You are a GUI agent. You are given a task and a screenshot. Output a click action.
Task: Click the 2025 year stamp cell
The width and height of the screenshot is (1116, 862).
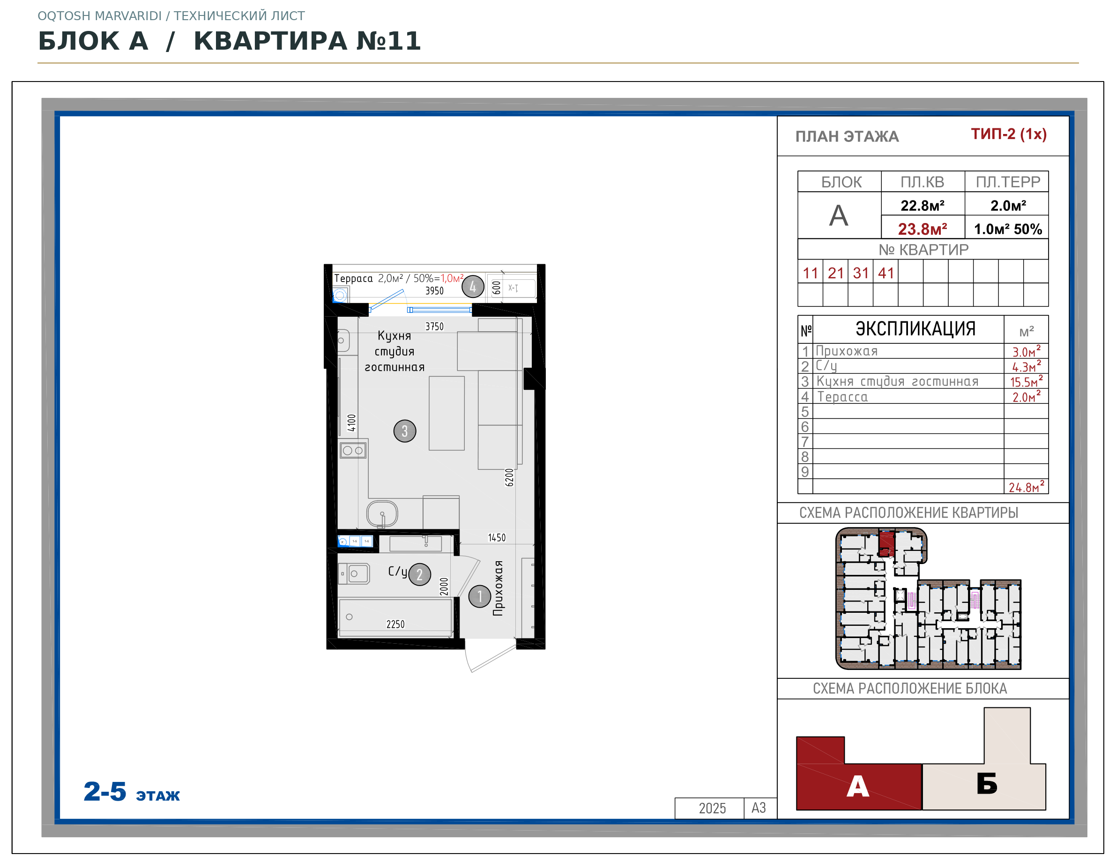(x=712, y=808)
